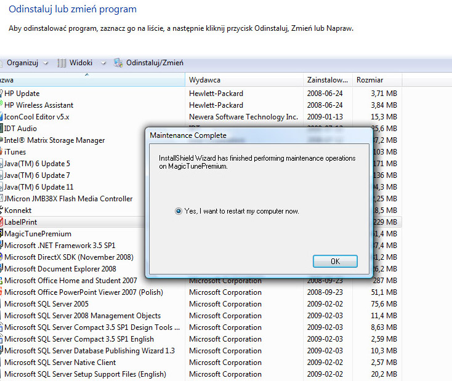
Task: Expand the Widoki dropdown arrow
Action: [x=103, y=63]
